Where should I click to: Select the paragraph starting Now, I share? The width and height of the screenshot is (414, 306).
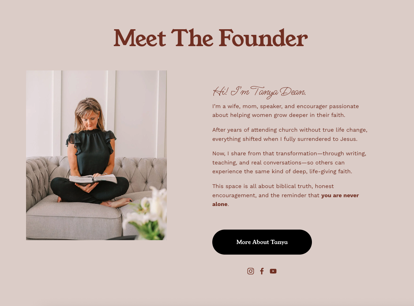pos(289,162)
